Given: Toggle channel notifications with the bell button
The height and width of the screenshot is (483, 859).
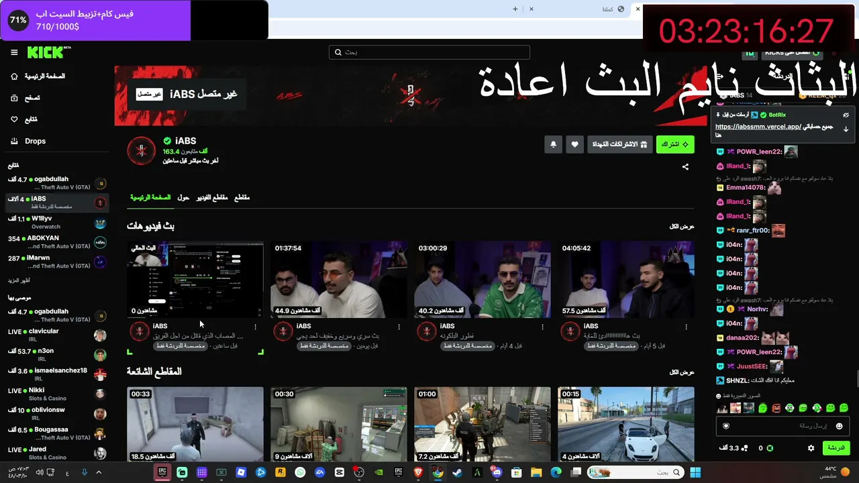Looking at the screenshot, I should [x=553, y=144].
